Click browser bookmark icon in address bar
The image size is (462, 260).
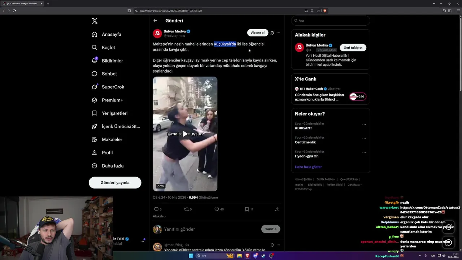point(130,11)
